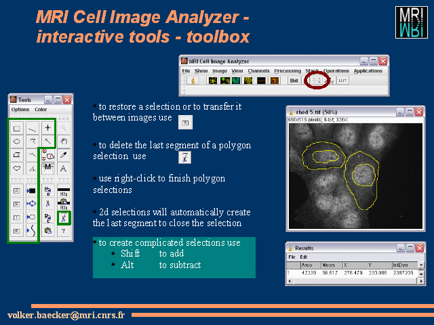Click the copy icon labeled D
434x325 pixels.
(48, 190)
